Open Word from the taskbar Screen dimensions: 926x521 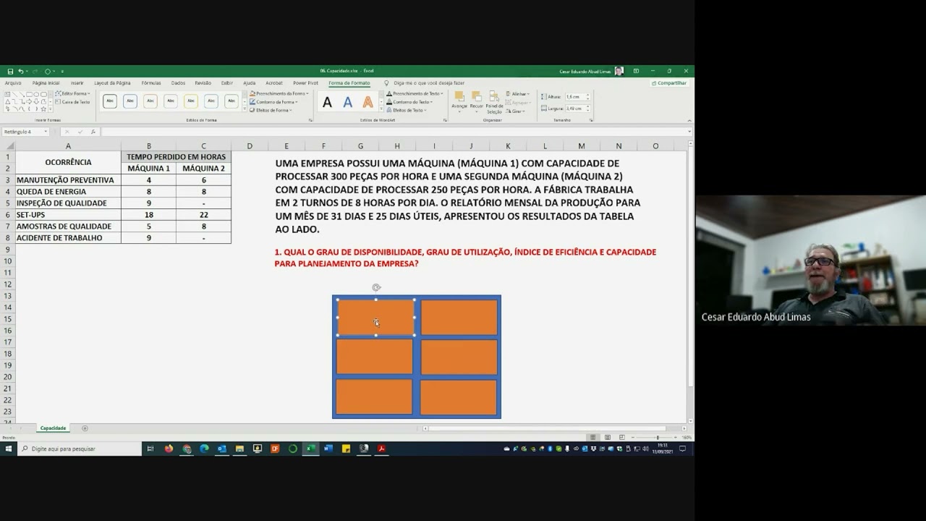(x=328, y=449)
